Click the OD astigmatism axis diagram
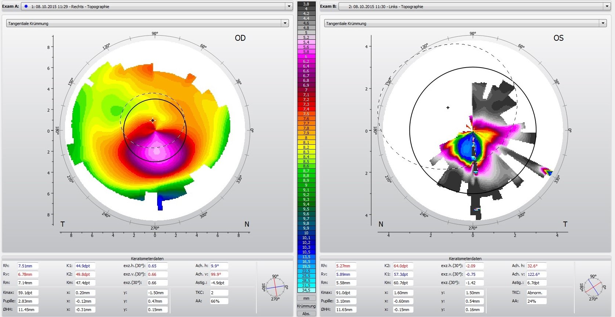The height and width of the screenshot is (317, 615). point(275,288)
